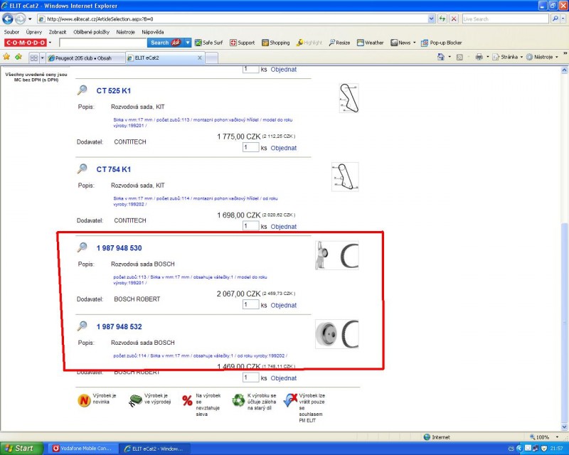Open the Home icon in command bar
This screenshot has width=569, height=455.
coord(442,57)
